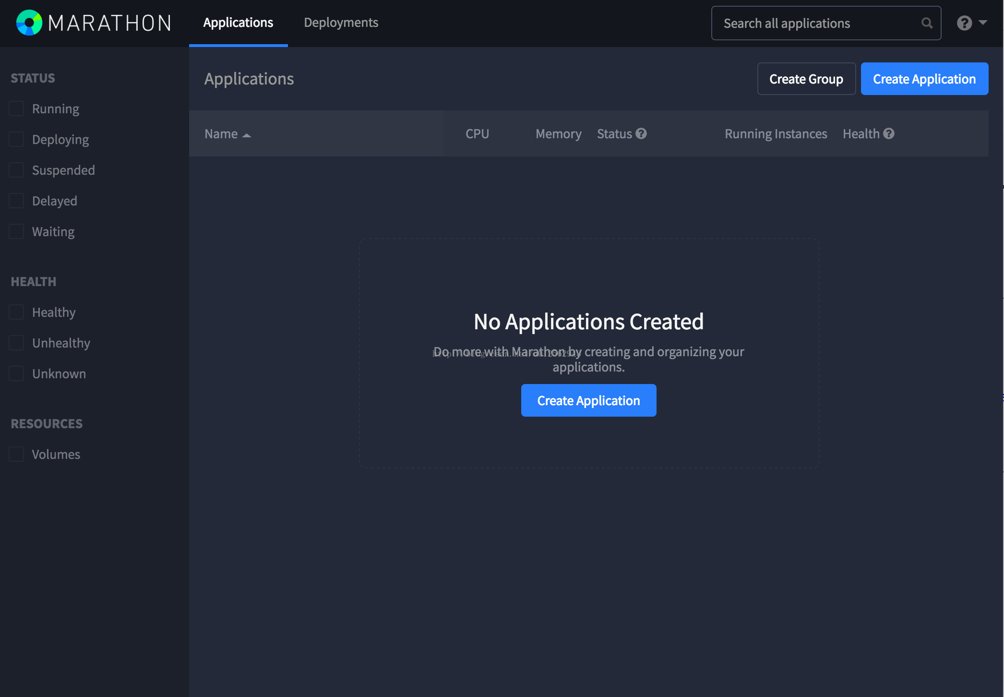Screen dimensions: 1004x697
Task: Toggle the Waiting status filter
Action: pyautogui.click(x=16, y=231)
